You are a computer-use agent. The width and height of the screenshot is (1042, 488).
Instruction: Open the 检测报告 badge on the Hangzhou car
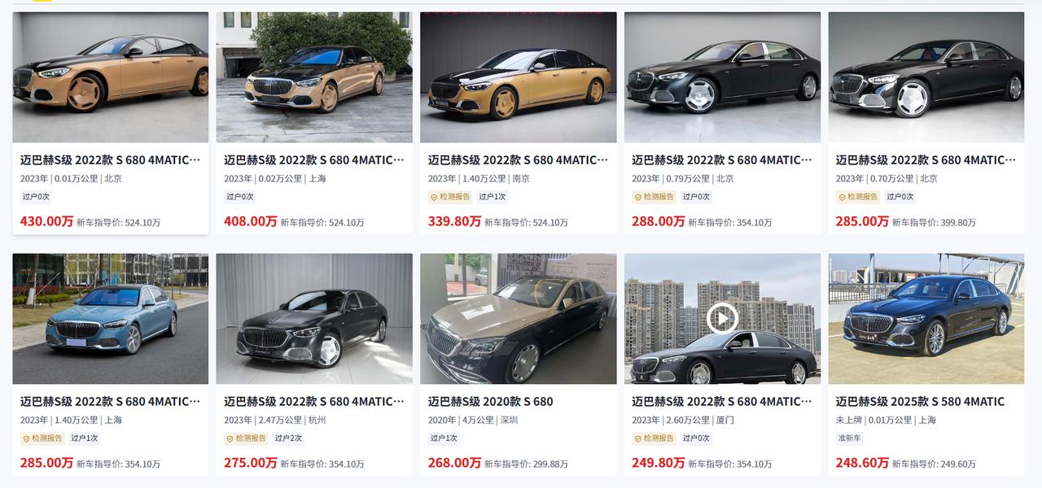pos(246,438)
